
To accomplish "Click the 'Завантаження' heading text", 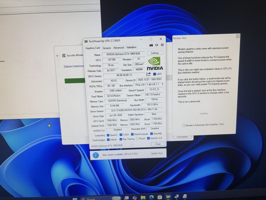I will [74, 66].
